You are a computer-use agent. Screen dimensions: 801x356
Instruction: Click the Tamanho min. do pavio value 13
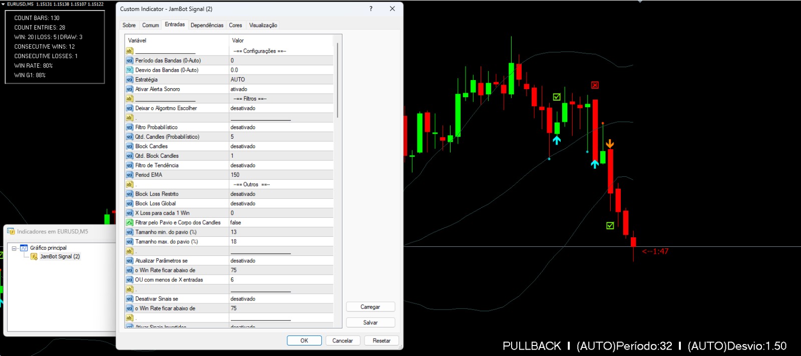click(281, 232)
